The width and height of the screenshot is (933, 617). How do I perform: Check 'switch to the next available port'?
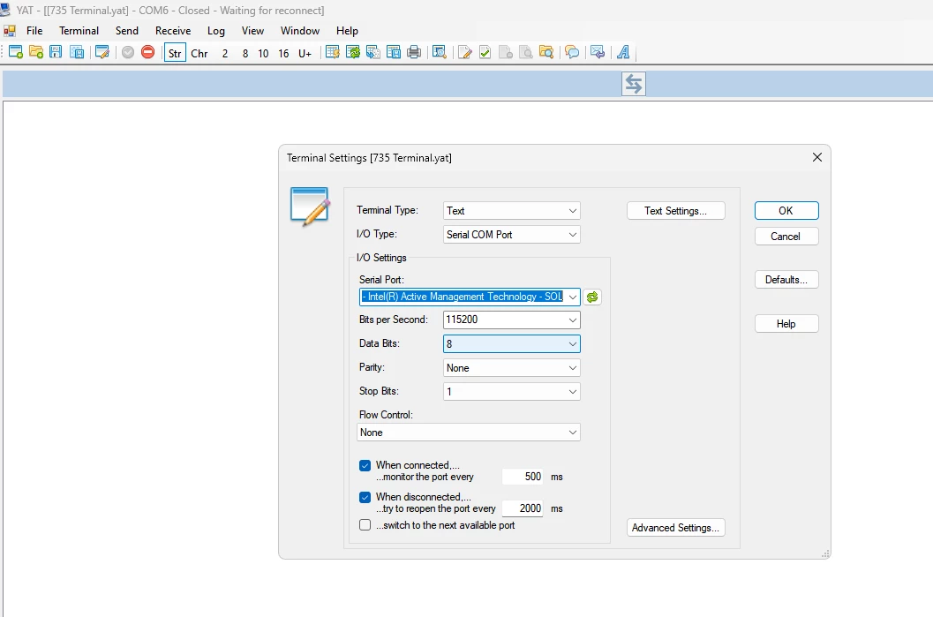365,525
